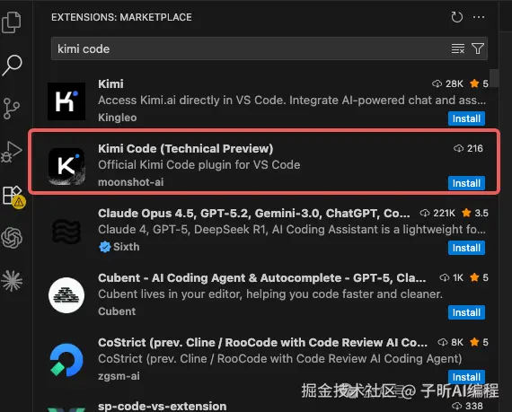
Task: Click publisher name 'zgsm-ai'
Action: (x=119, y=376)
